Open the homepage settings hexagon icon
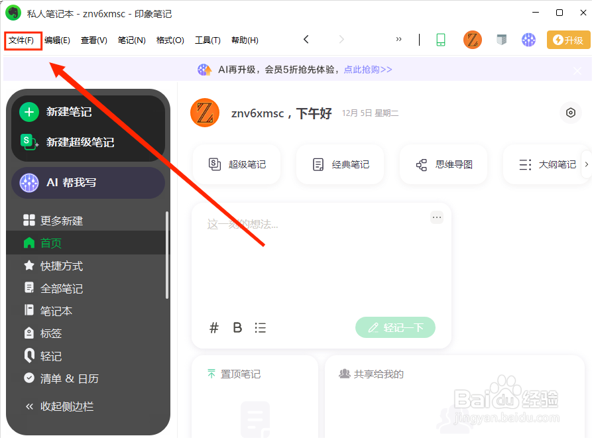The width and height of the screenshot is (592, 438). click(571, 113)
